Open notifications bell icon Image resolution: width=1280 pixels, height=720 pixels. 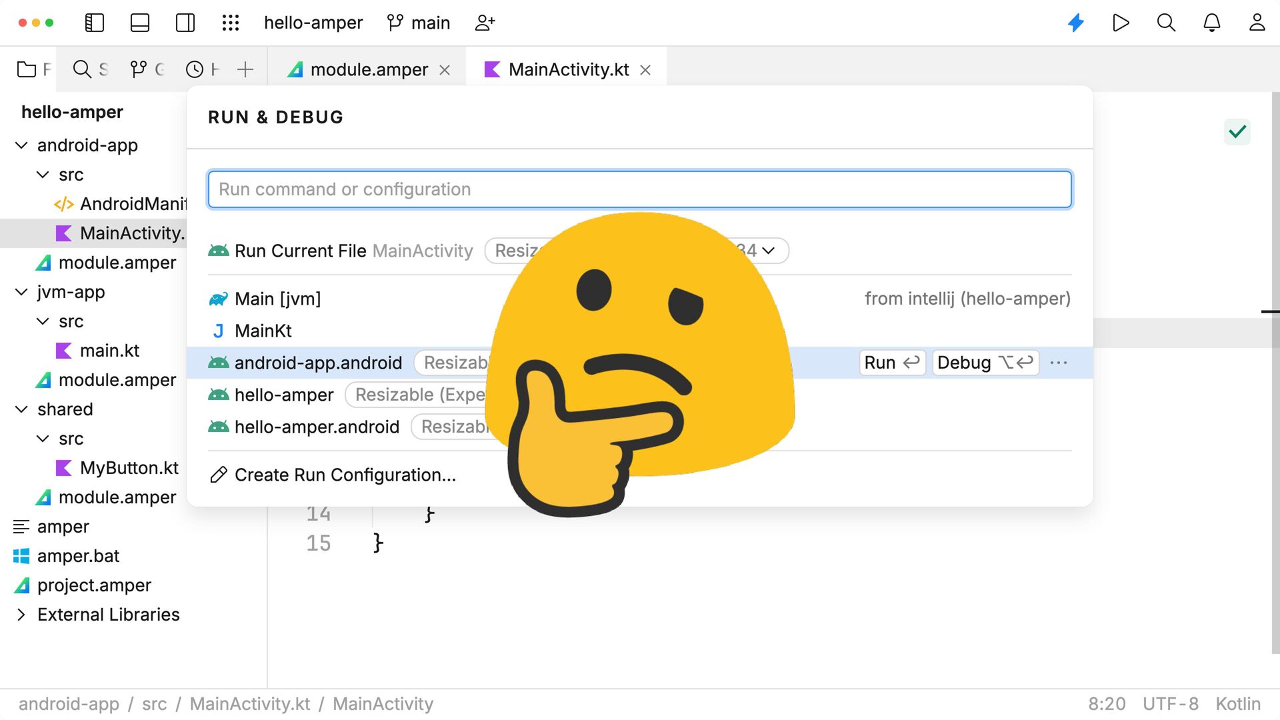point(1212,23)
